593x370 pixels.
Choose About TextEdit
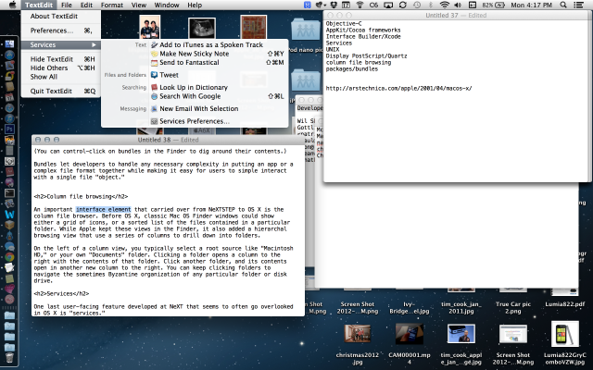pyautogui.click(x=61, y=17)
